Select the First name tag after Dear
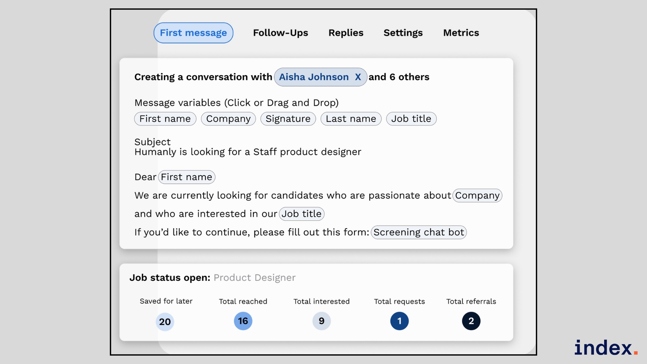 tap(186, 177)
